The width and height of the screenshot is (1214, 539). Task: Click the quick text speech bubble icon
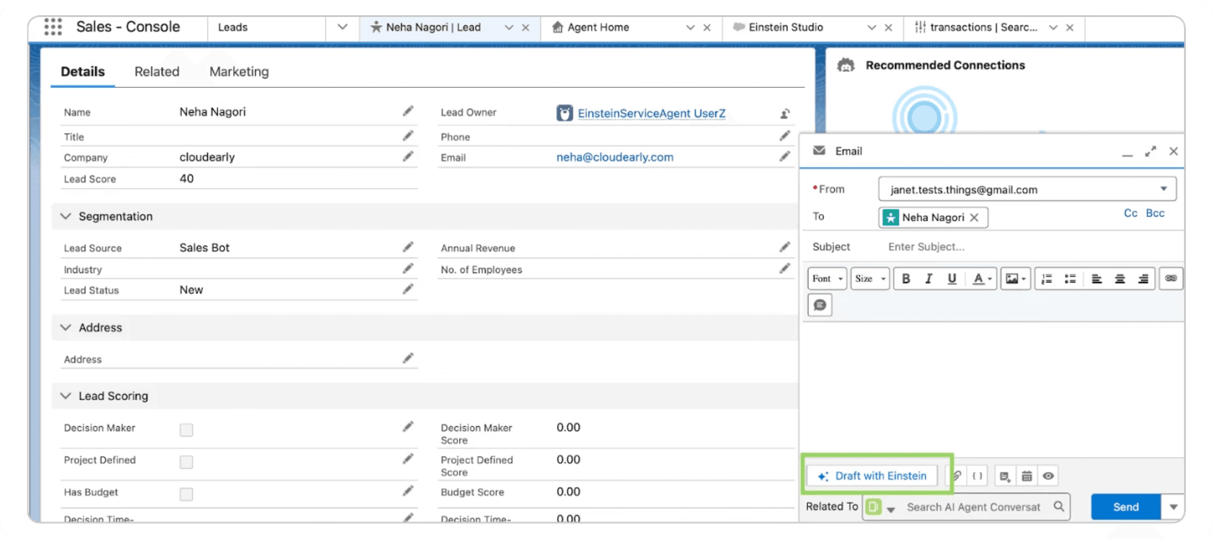pos(820,305)
